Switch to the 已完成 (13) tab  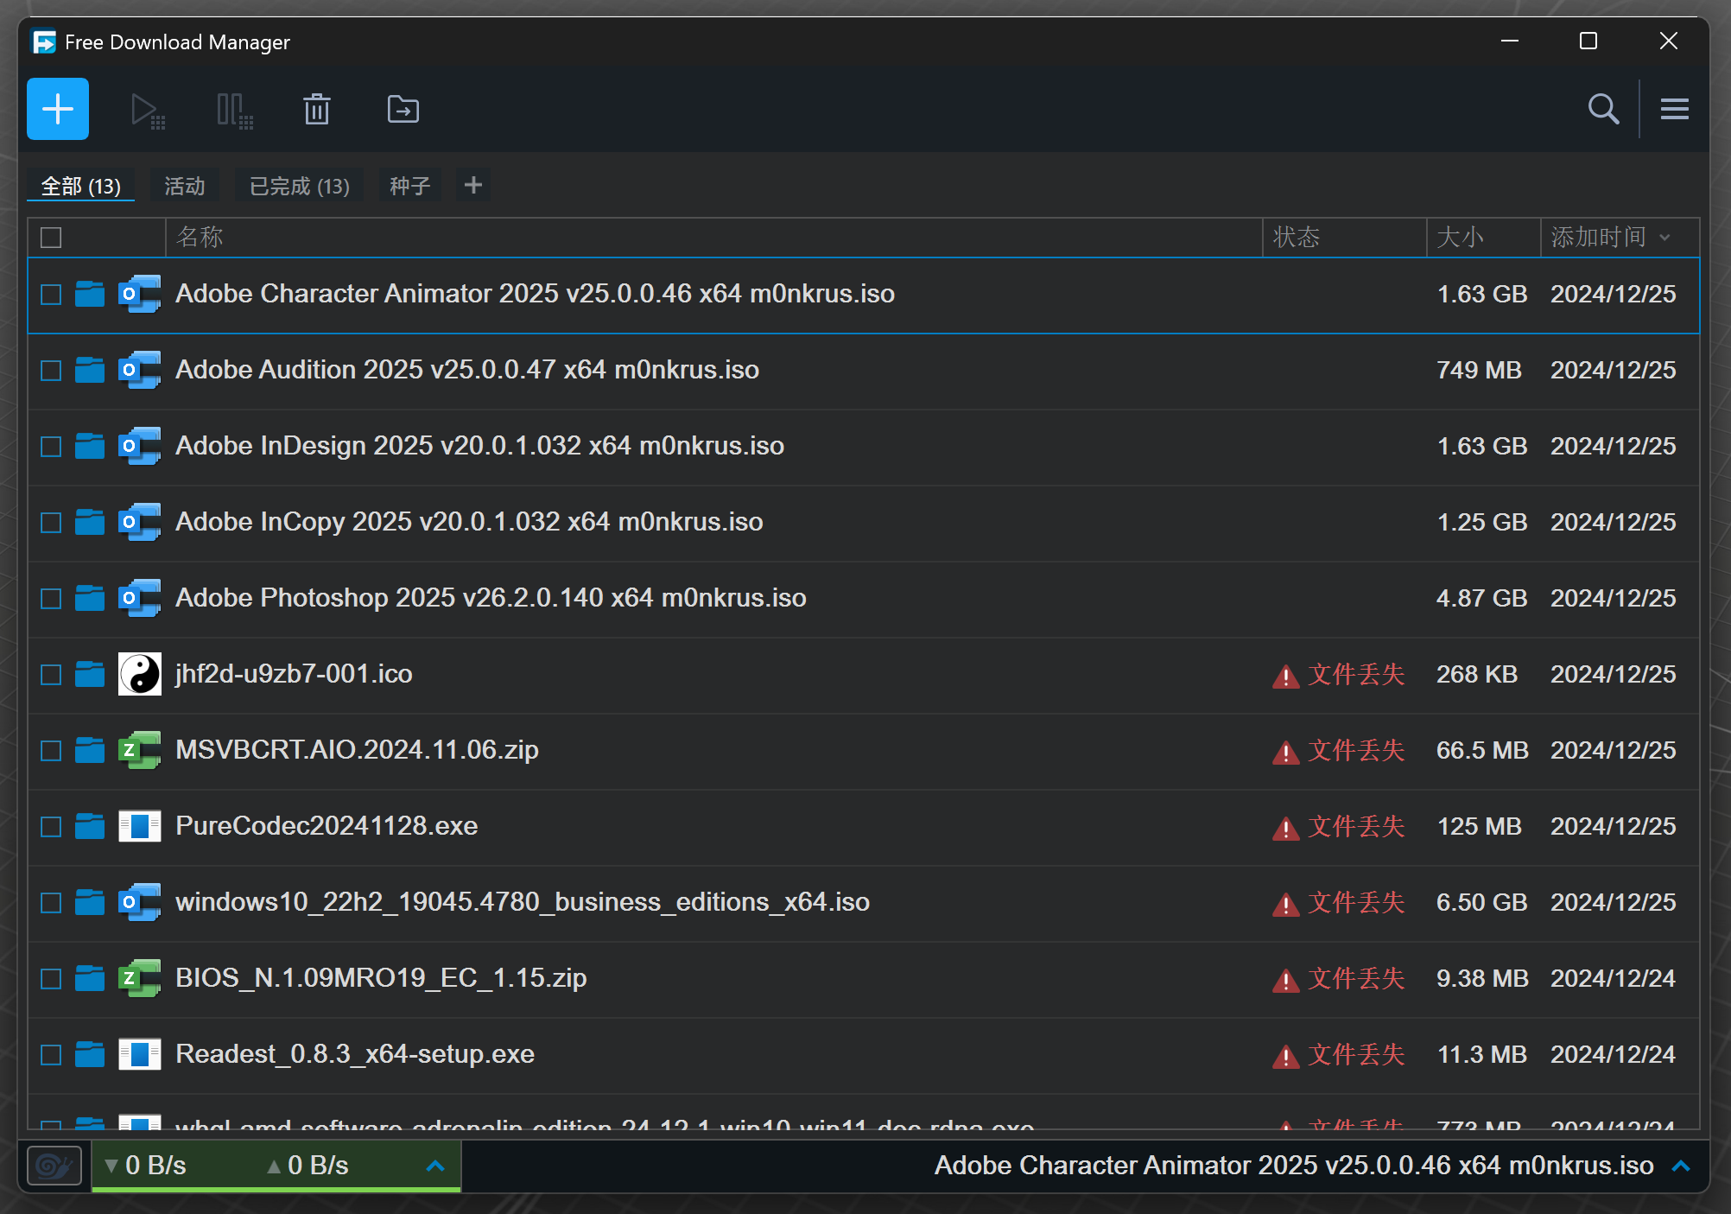pyautogui.click(x=299, y=186)
